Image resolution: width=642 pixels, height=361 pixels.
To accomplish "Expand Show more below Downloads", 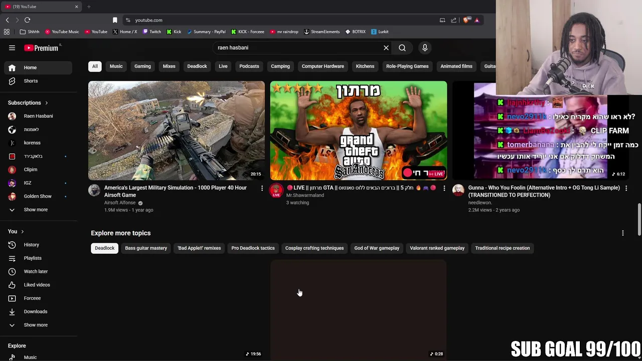I will pos(38,325).
